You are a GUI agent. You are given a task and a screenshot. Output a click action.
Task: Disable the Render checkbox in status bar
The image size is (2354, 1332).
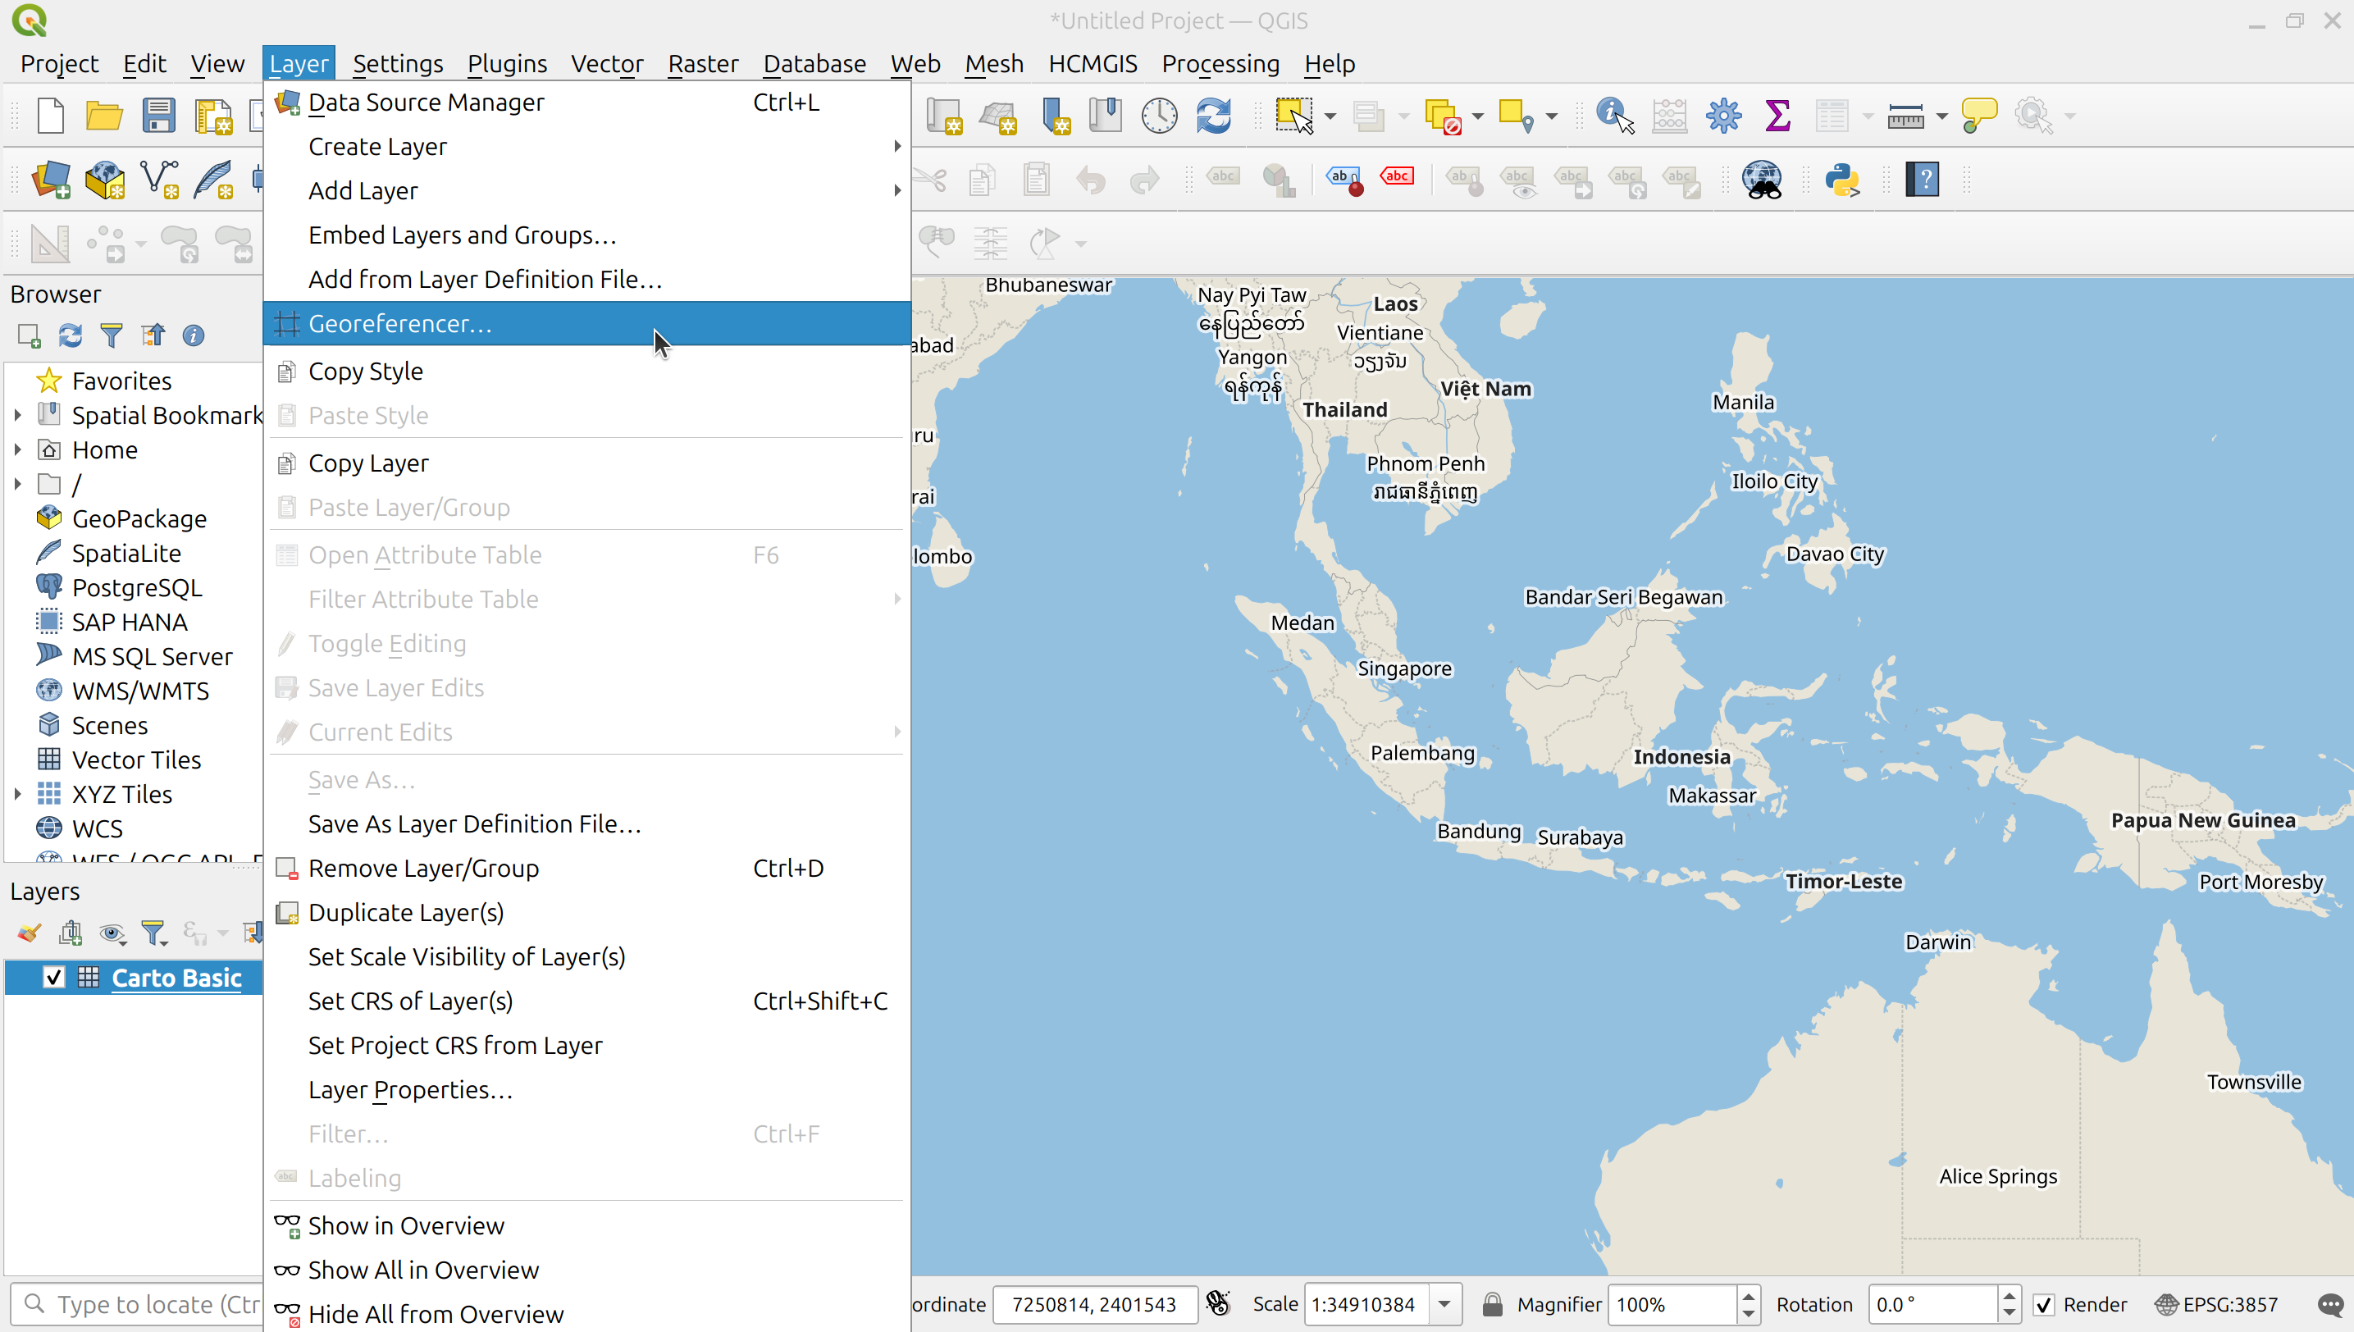[2046, 1303]
